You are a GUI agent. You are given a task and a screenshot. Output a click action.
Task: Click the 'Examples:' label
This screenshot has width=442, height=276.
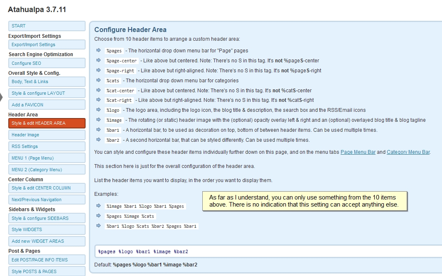106,194
